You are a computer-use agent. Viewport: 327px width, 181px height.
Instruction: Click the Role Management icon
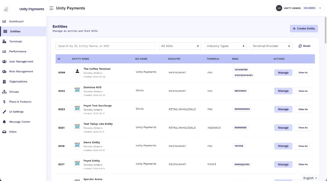point(4,71)
